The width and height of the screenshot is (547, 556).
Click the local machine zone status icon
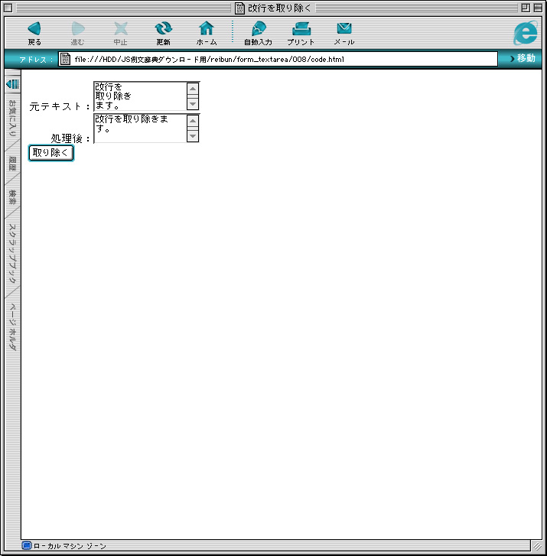pos(27,545)
